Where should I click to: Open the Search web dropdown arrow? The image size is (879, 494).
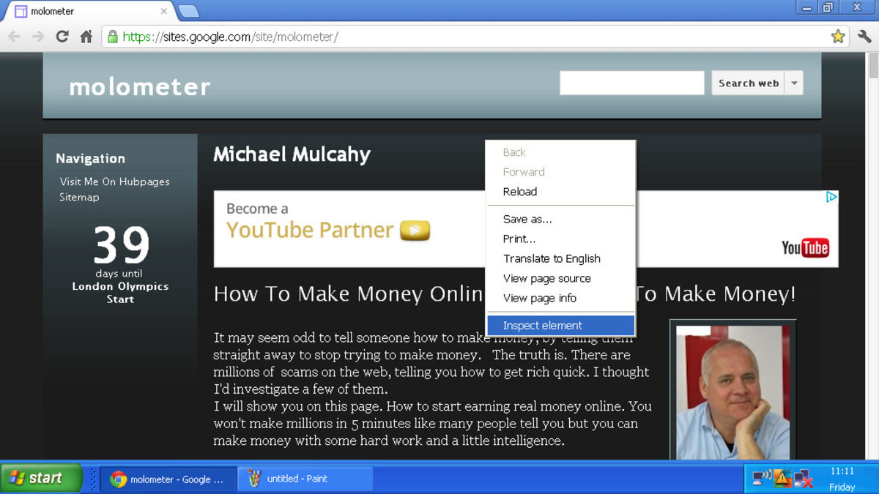(794, 83)
